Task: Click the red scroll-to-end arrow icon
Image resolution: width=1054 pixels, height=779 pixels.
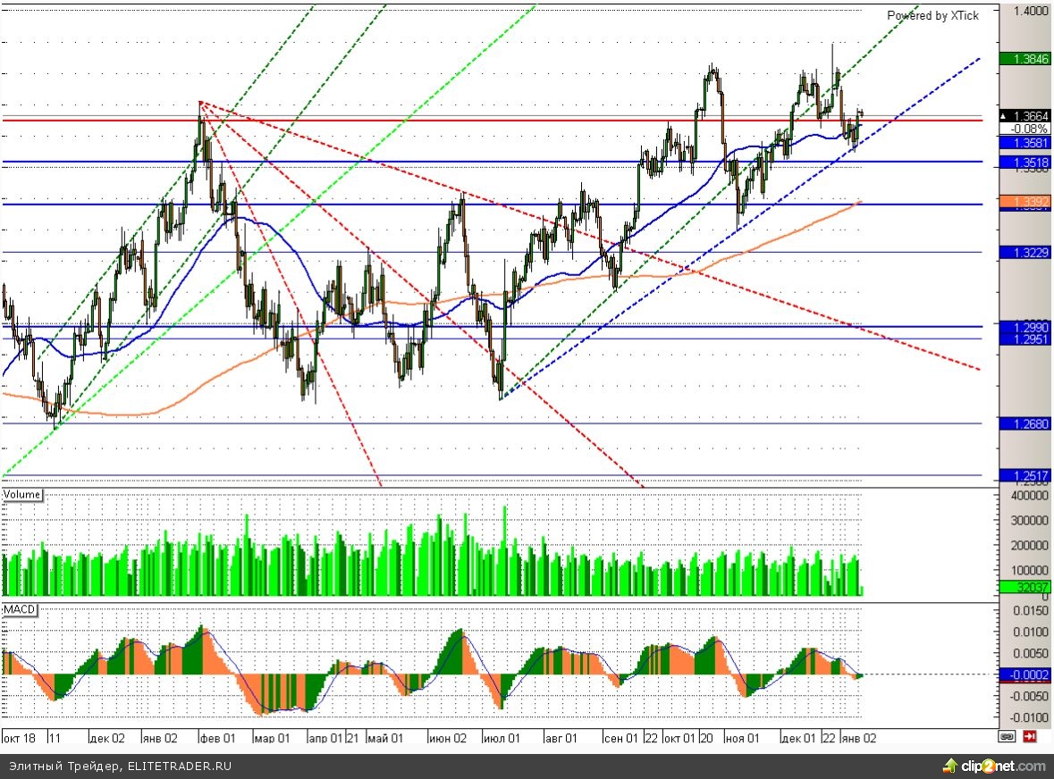Action: [x=1030, y=737]
